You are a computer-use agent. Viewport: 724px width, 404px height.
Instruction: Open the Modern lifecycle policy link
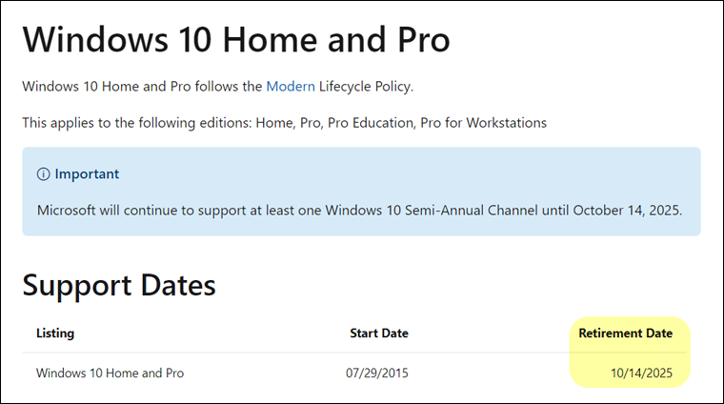point(291,87)
